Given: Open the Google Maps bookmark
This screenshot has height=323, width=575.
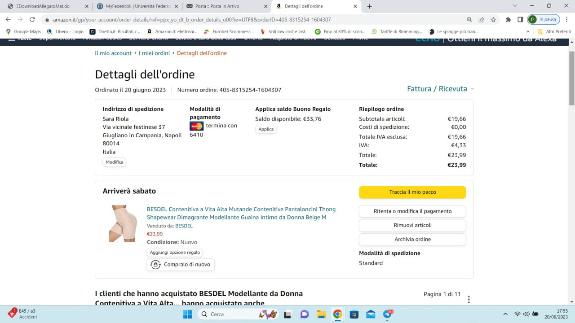Looking at the screenshot, I should coord(23,32).
